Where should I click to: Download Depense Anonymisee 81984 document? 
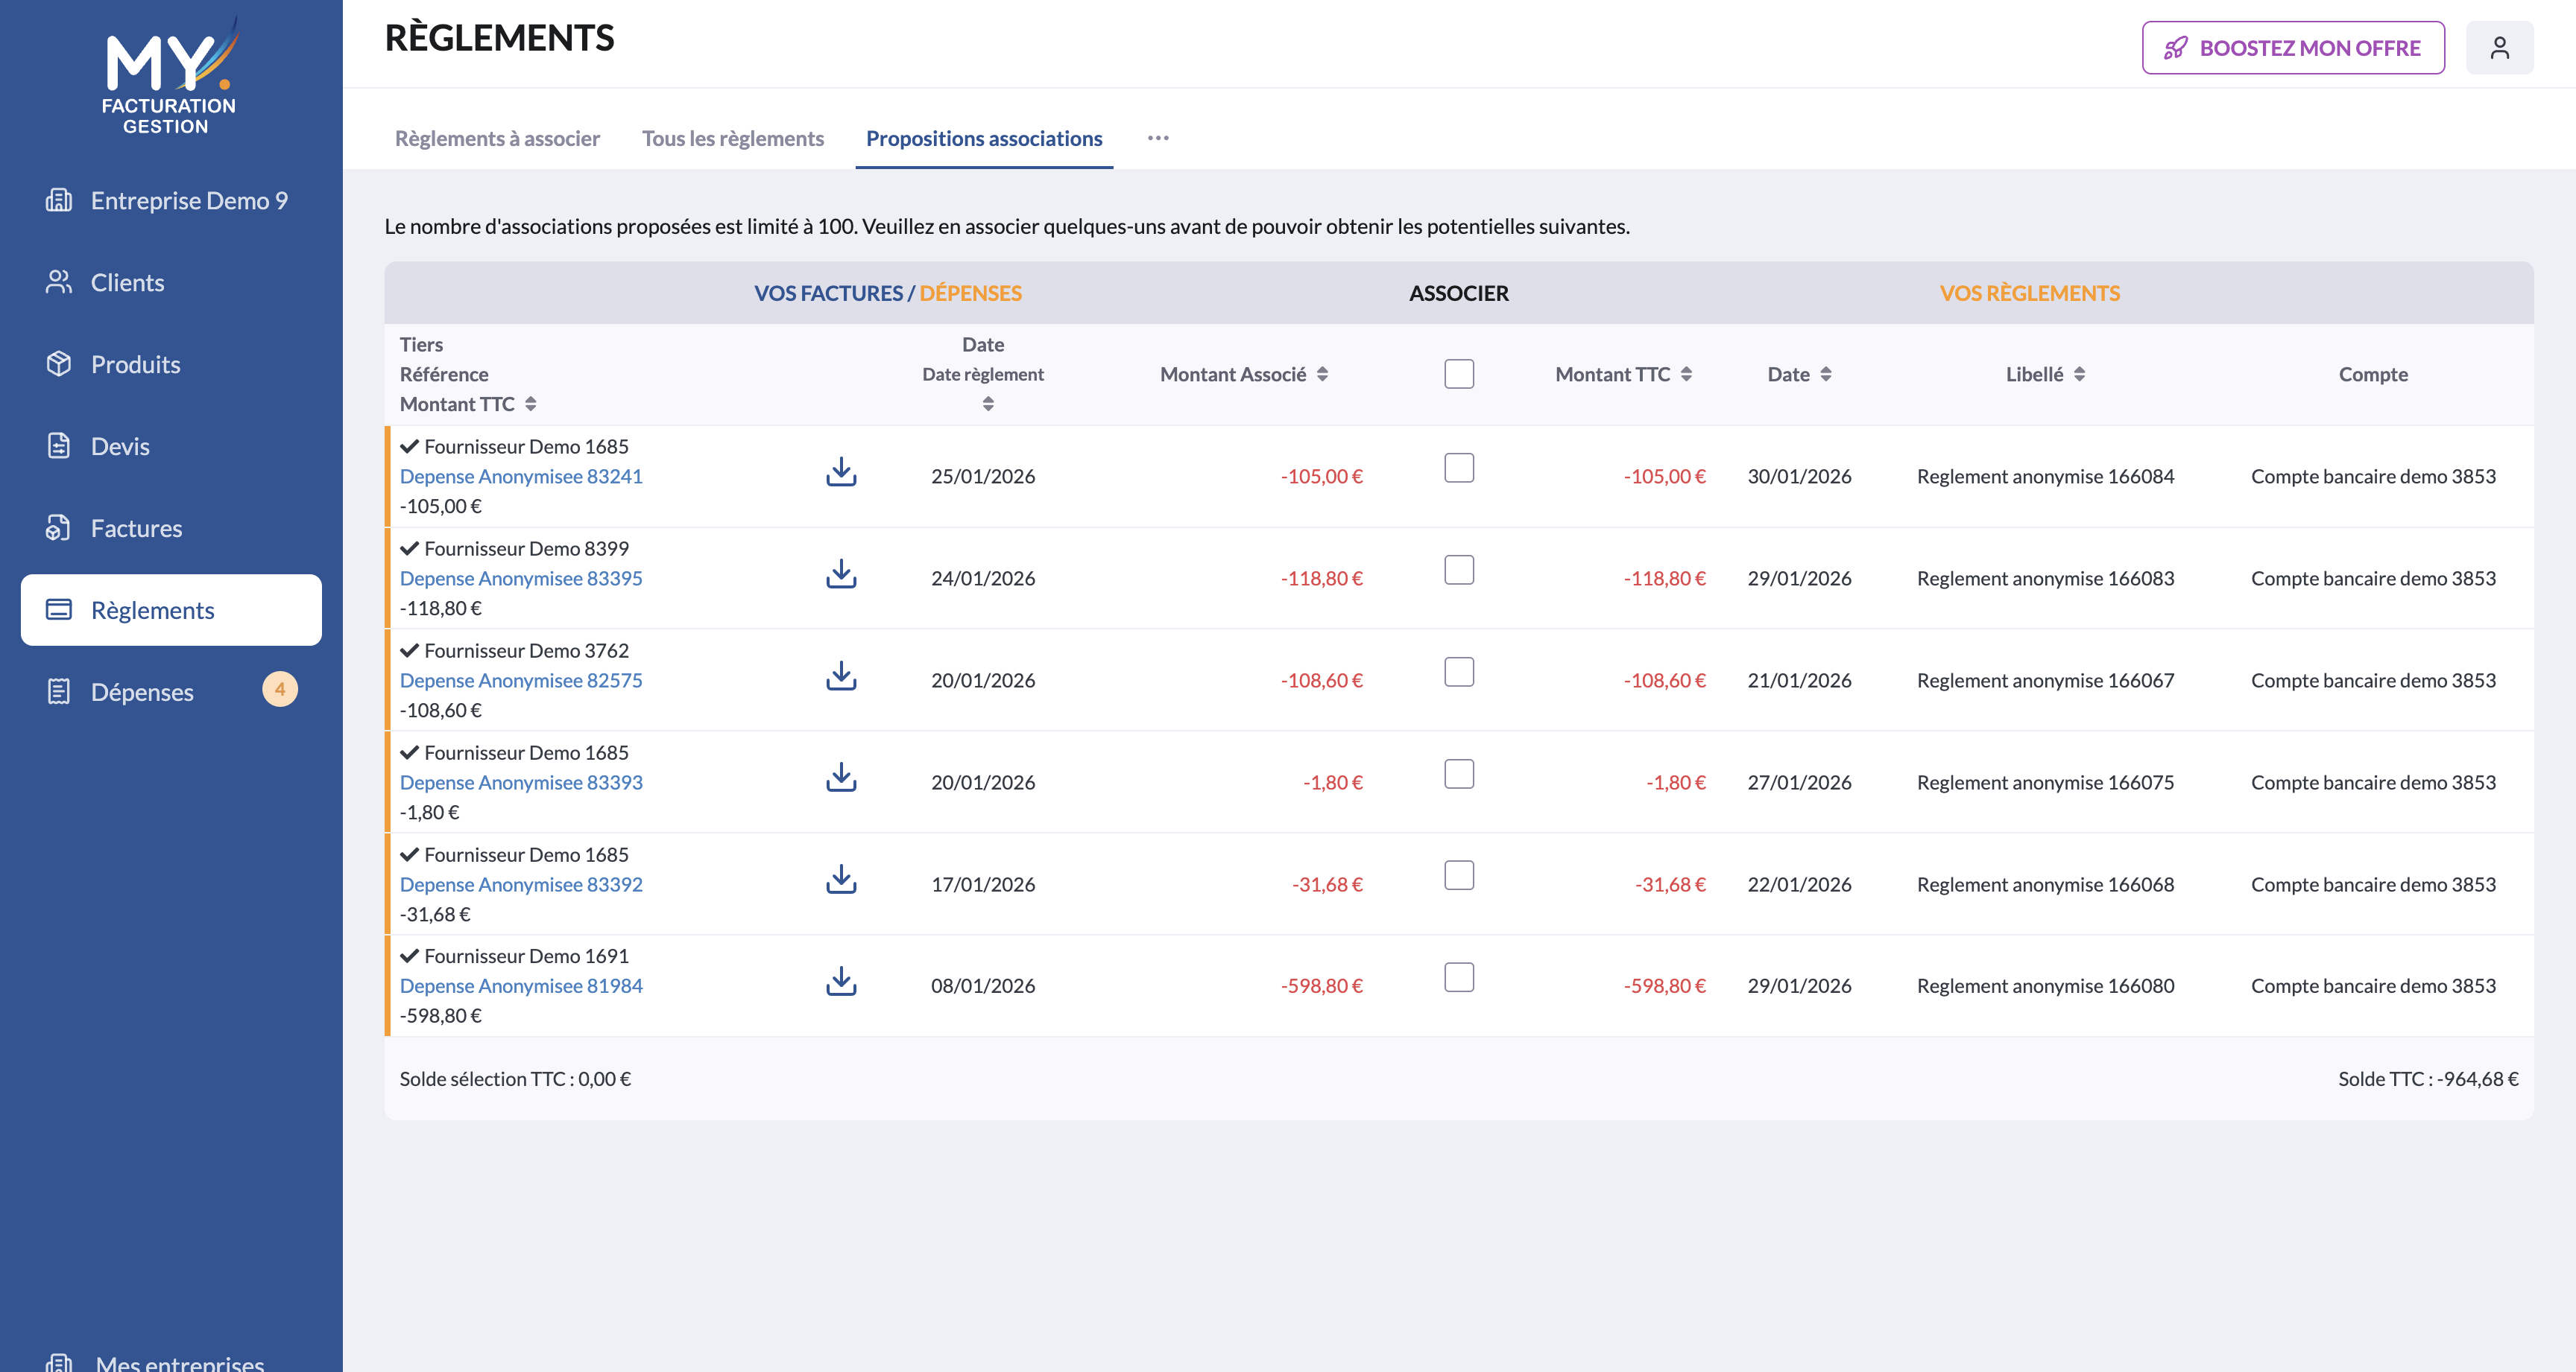[x=841, y=982]
